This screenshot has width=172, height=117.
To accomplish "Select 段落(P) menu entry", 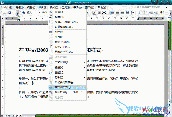I will point(67,17).
